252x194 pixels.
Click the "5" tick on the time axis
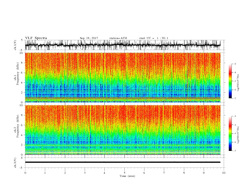124,173
